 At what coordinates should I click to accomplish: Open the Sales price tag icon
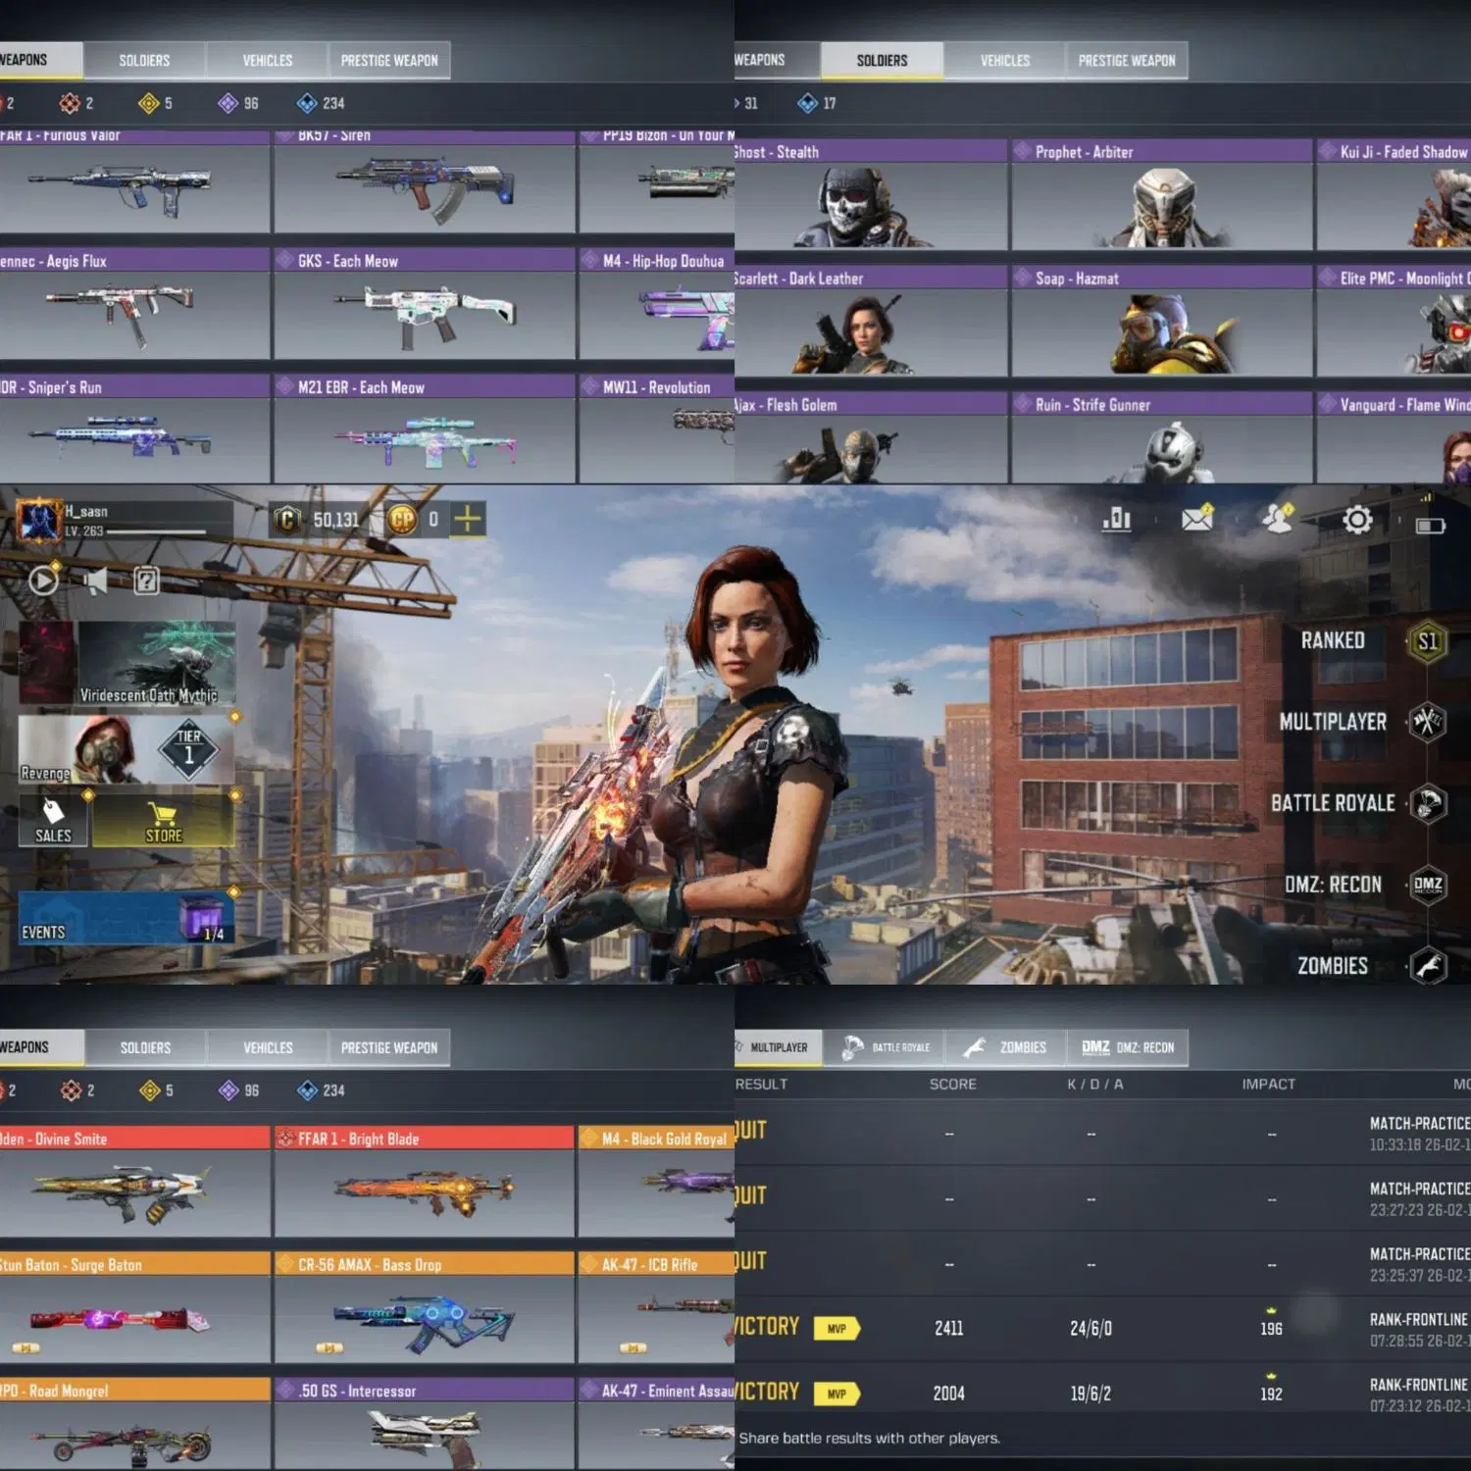[53, 821]
